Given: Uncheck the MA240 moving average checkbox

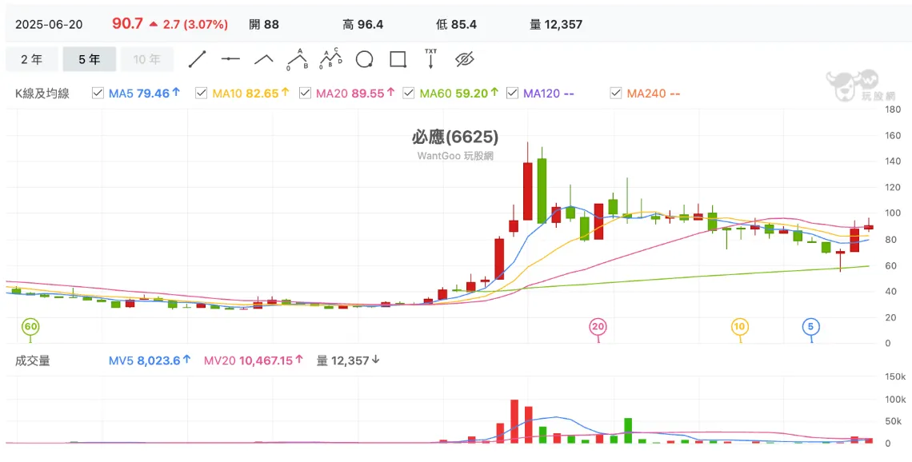Looking at the screenshot, I should click(x=615, y=93).
